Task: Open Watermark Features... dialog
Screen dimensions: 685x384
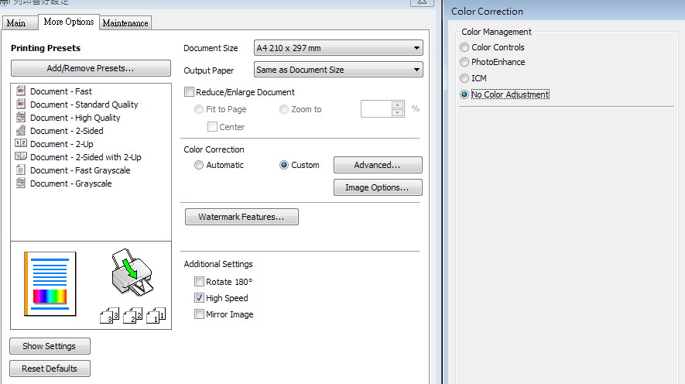Action: [x=241, y=217]
